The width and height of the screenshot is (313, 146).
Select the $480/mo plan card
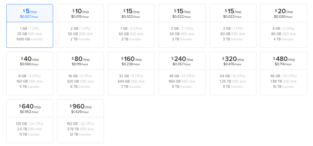point(284,73)
